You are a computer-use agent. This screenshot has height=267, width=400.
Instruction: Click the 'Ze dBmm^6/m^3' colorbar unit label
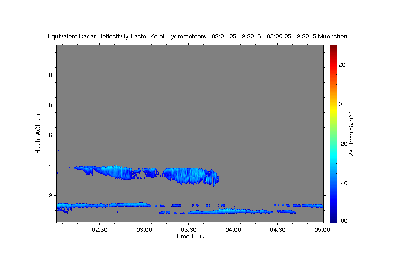click(x=351, y=133)
